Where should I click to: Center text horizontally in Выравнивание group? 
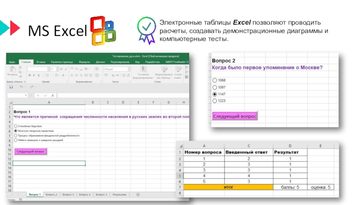tap(76, 75)
